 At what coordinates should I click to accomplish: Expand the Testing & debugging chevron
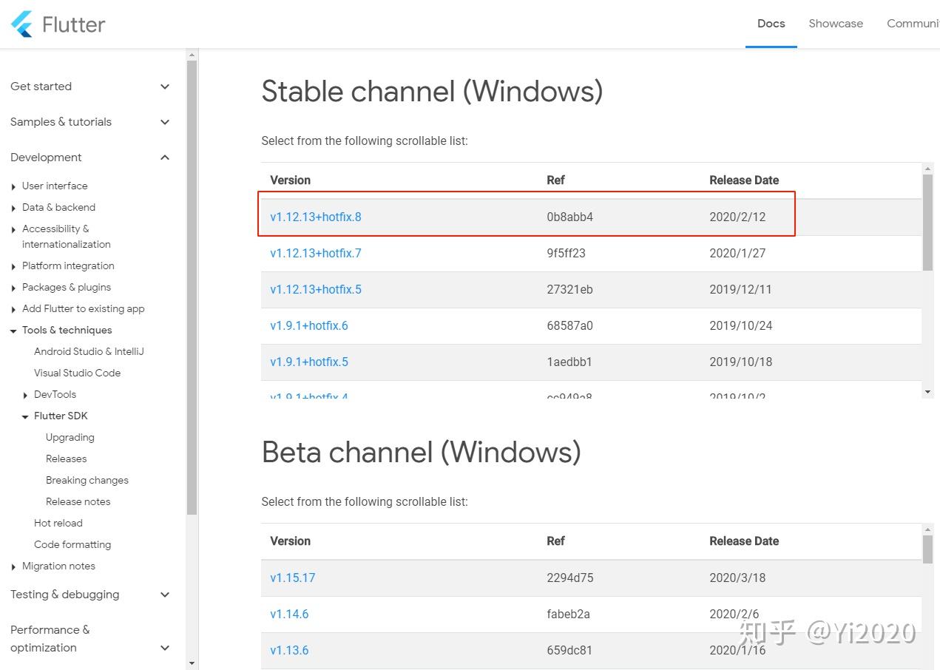point(165,595)
